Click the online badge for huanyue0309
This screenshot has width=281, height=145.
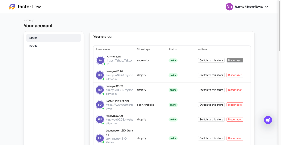173,90
